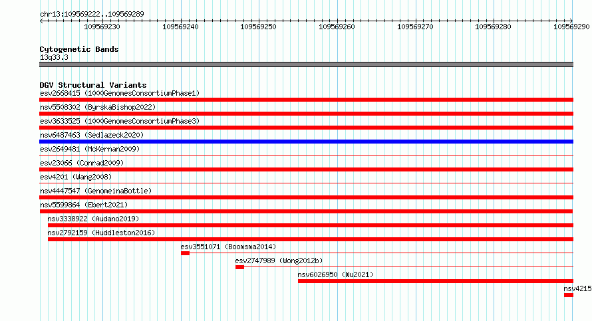This screenshot has height=321, width=592.
Task: Click ruler coordinate 109569260
Action: click(337, 27)
